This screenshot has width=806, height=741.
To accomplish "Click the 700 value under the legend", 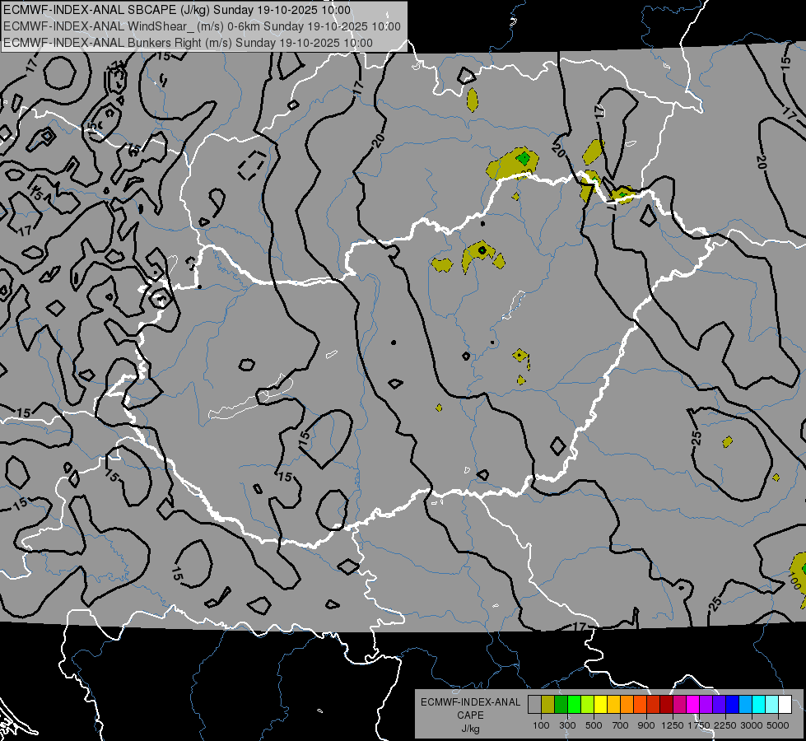I will (621, 725).
